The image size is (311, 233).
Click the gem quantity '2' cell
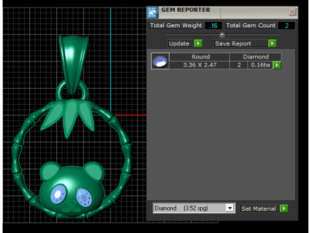[239, 65]
